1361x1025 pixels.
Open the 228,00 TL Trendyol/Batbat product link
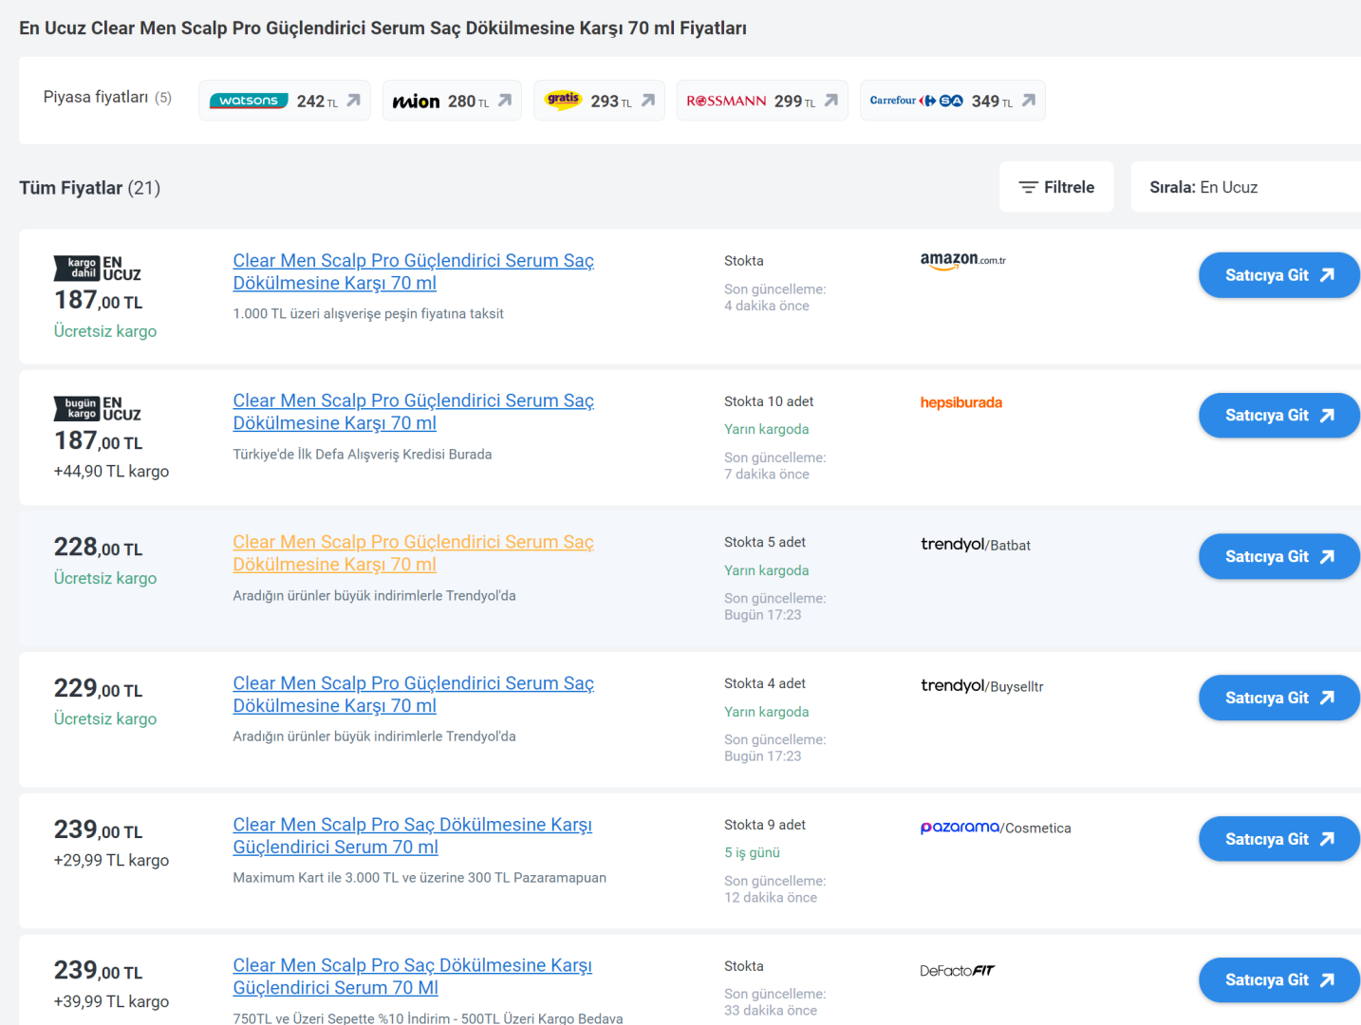click(x=413, y=553)
